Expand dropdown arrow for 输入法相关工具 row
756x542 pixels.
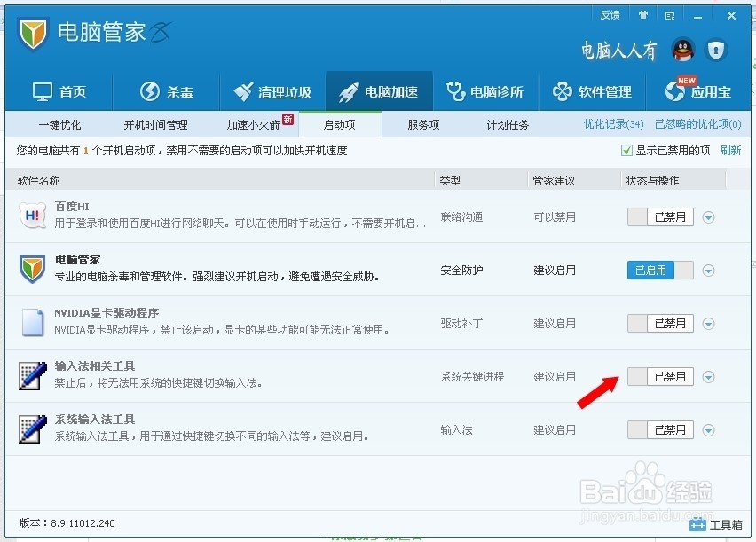[x=708, y=377]
